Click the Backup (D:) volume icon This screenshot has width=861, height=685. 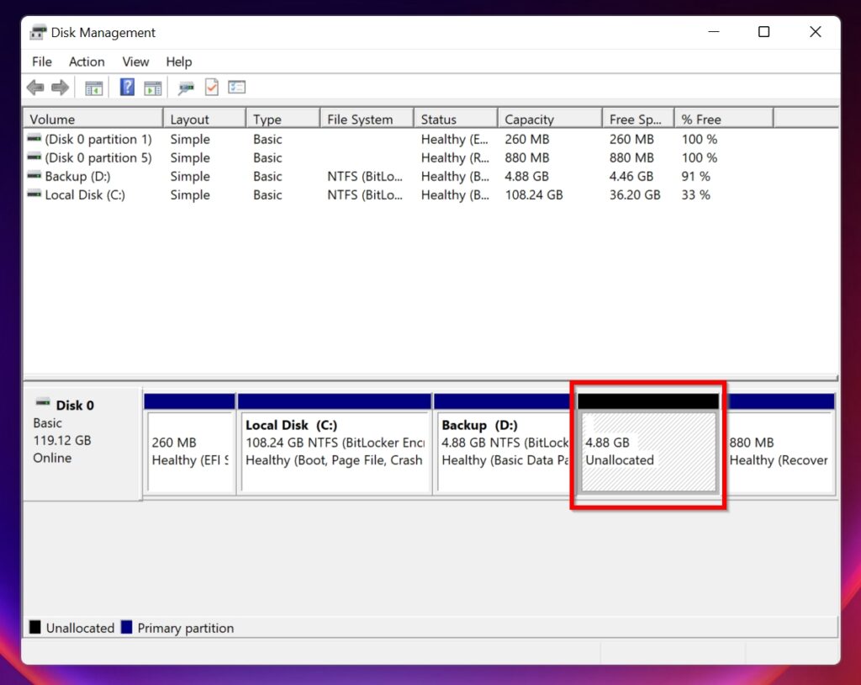(34, 176)
